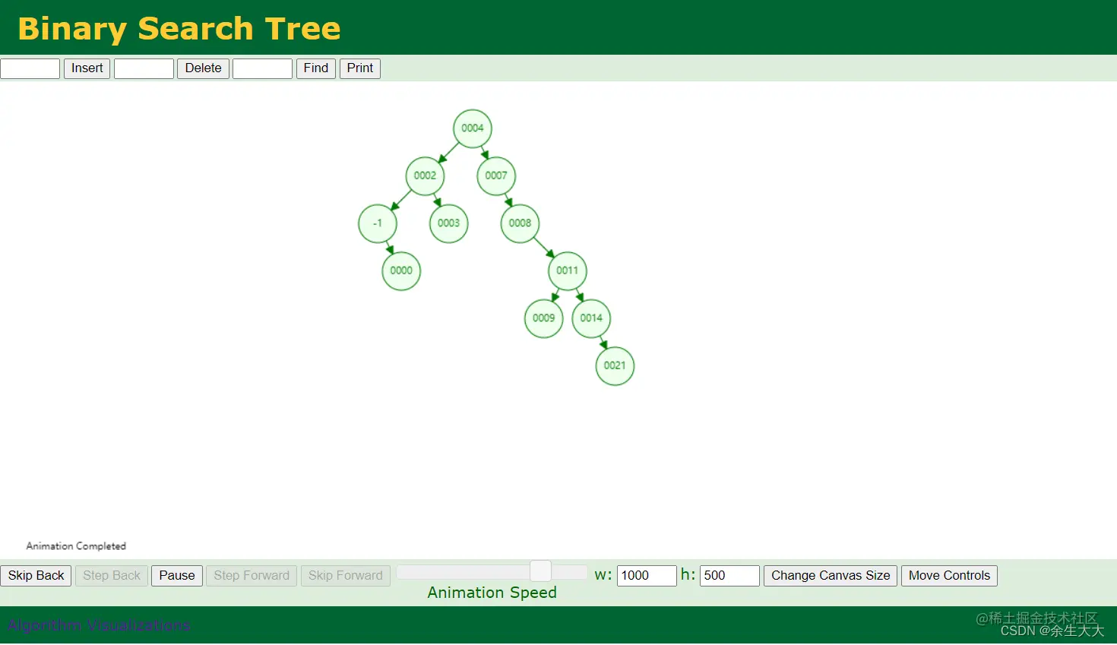Click the Animation Speed slider handle
Viewport: 1117px width, 645px height.
540,571
